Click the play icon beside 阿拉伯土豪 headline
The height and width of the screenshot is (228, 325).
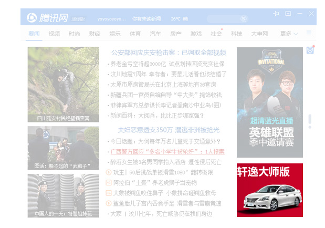[109, 183]
